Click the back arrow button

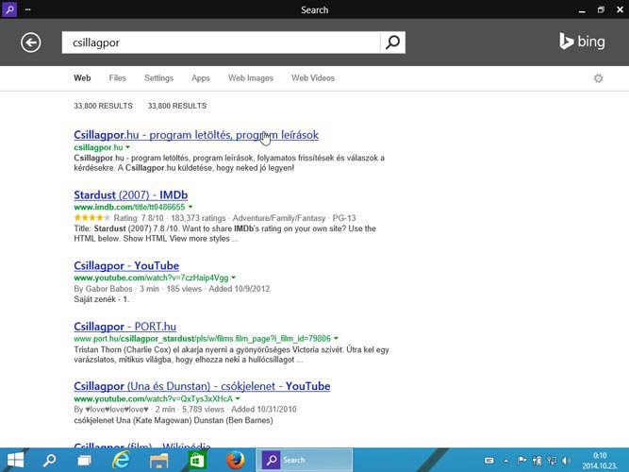(31, 42)
